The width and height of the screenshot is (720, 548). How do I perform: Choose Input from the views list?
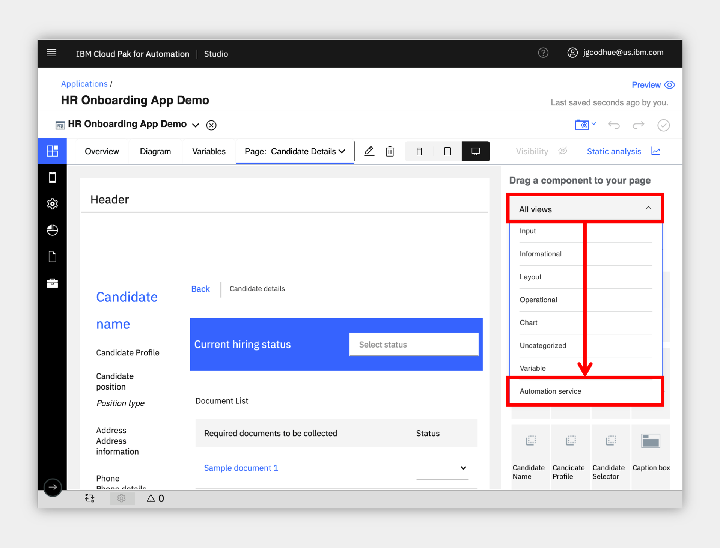tap(586, 231)
